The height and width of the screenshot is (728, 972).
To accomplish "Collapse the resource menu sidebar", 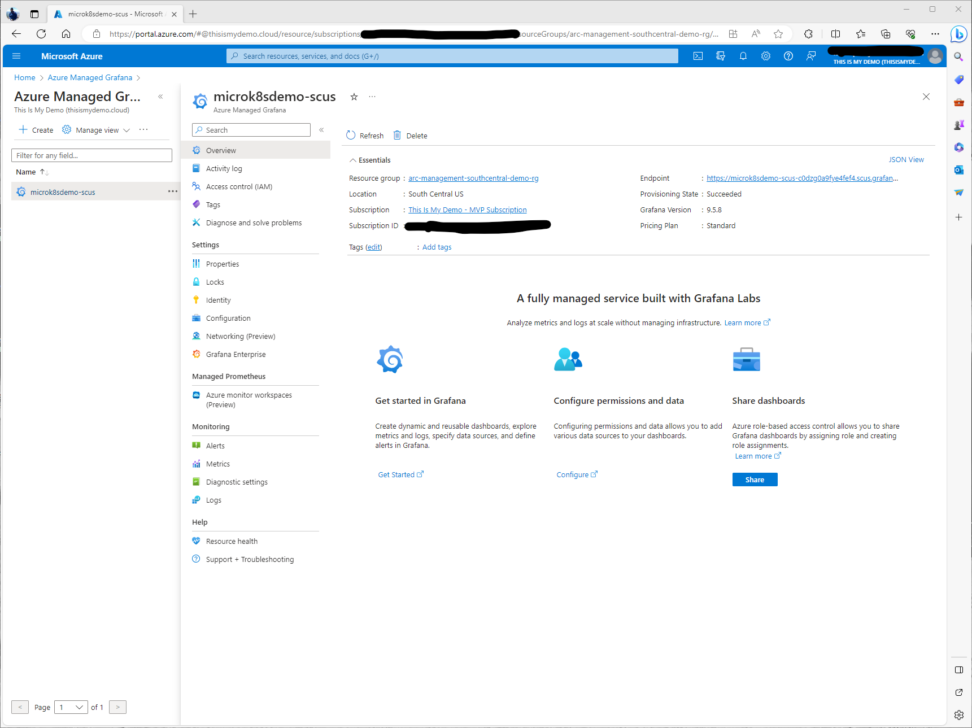I will coord(321,130).
